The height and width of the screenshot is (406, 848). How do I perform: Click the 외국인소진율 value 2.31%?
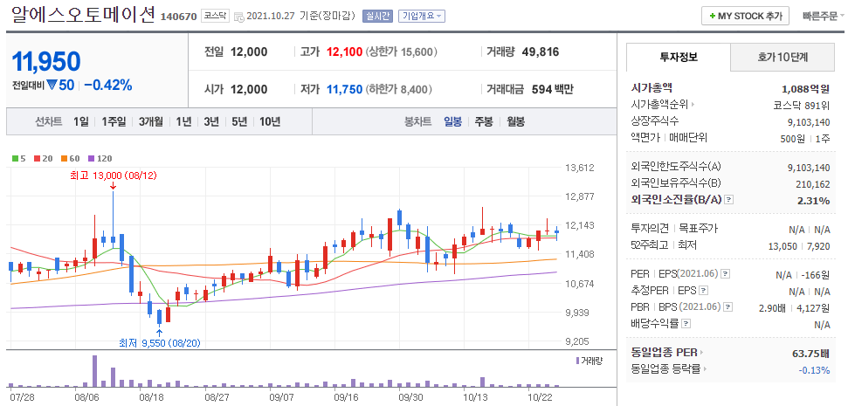[813, 201]
